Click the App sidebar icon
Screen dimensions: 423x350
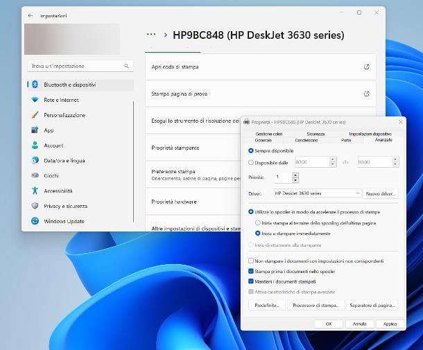35,130
